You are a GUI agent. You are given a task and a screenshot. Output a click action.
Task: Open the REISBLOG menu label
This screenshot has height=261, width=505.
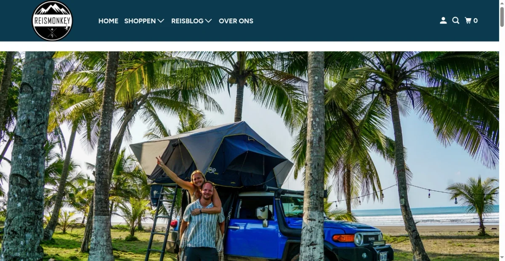187,21
